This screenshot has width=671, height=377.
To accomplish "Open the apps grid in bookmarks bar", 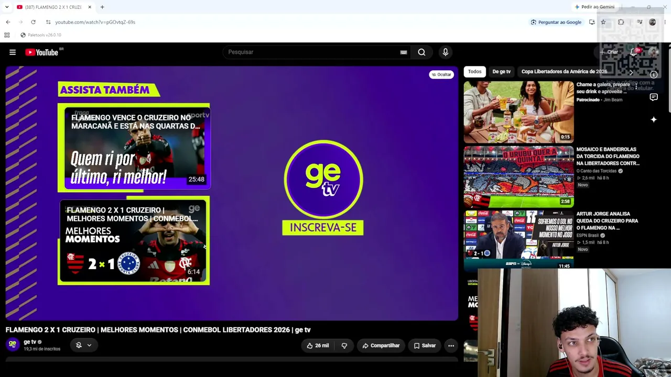I will 7,35.
